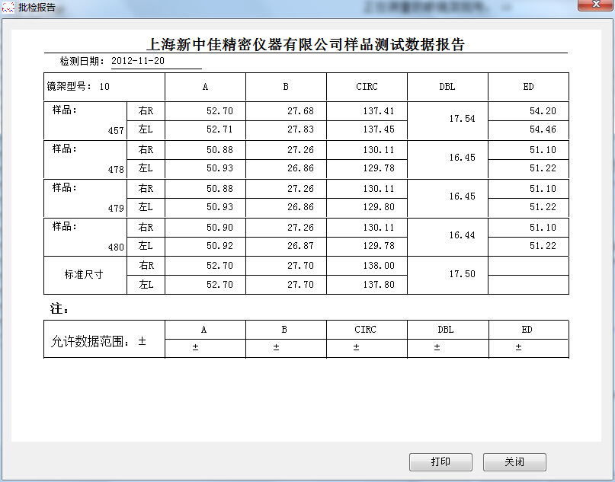This screenshot has width=615, height=482.
Task: Click CIRC value 137.41
Action: [x=379, y=111]
